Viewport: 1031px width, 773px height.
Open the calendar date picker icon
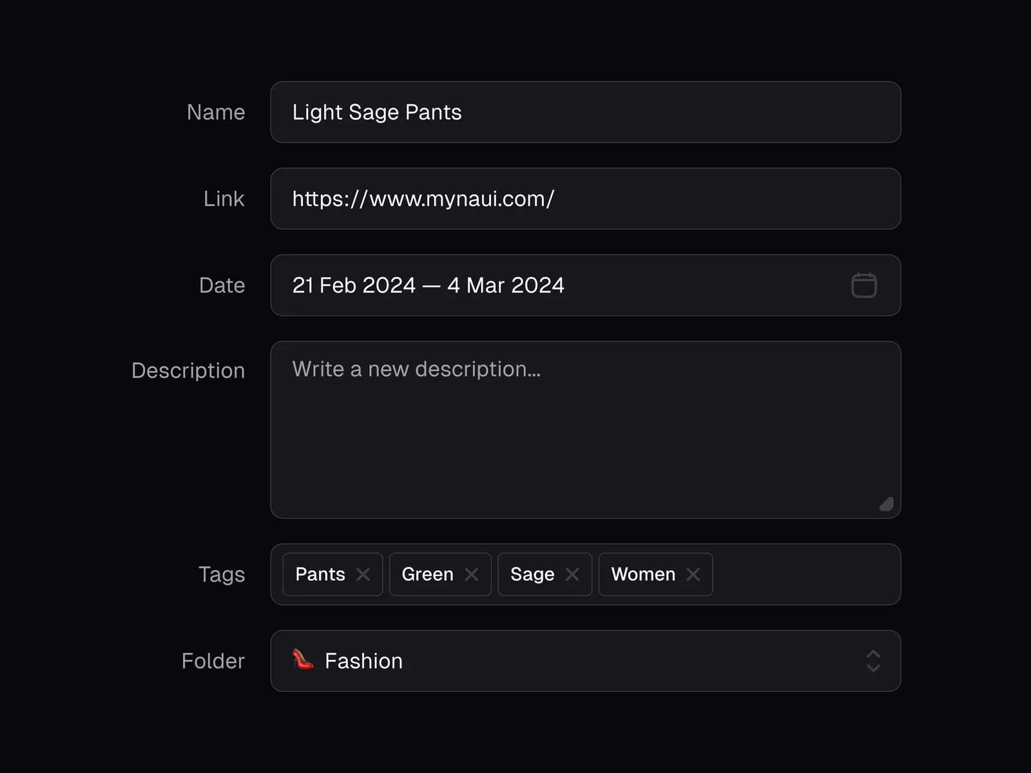pyautogui.click(x=863, y=285)
